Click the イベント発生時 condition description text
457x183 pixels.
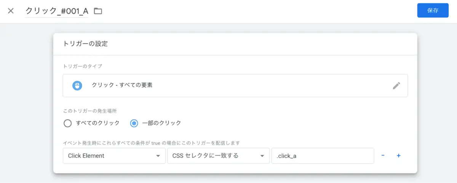151,143
